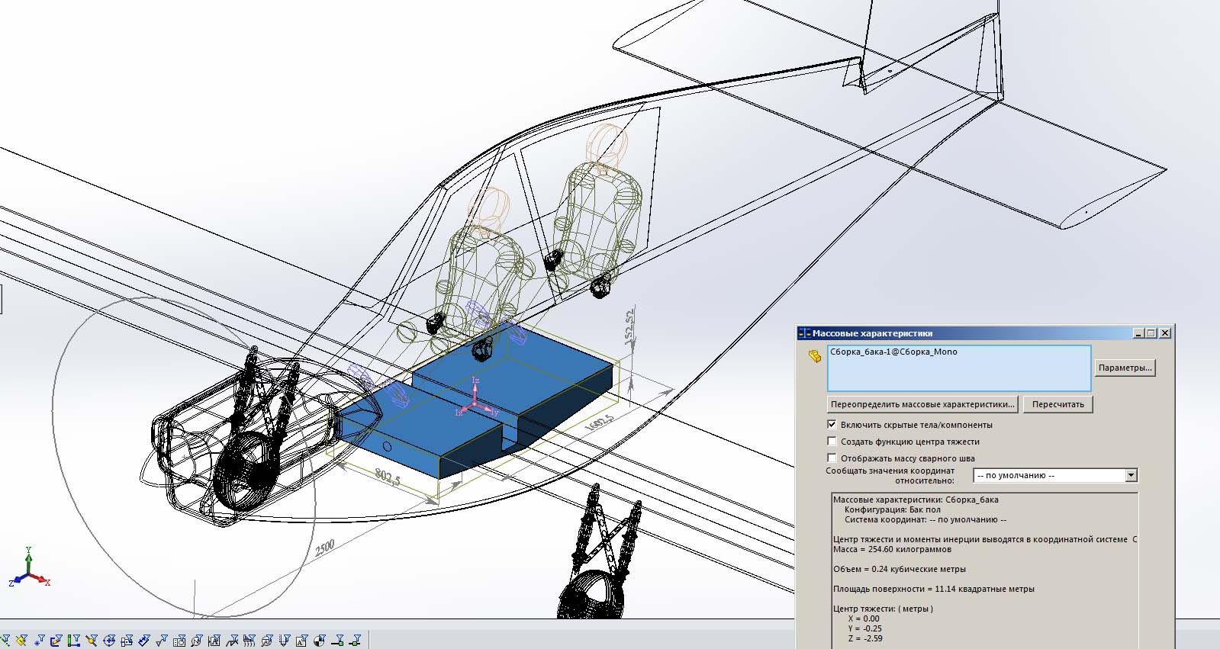Click the XYZ view orientation triad
Image resolution: width=1220 pixels, height=649 pixels.
click(28, 569)
